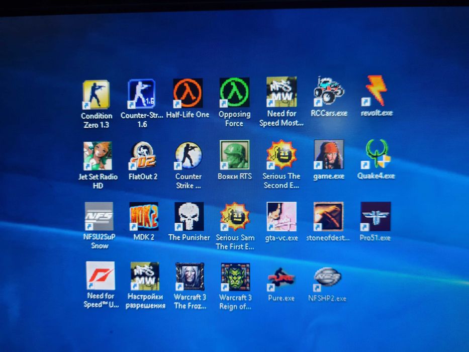Select the MDK 2 icon

(144, 216)
